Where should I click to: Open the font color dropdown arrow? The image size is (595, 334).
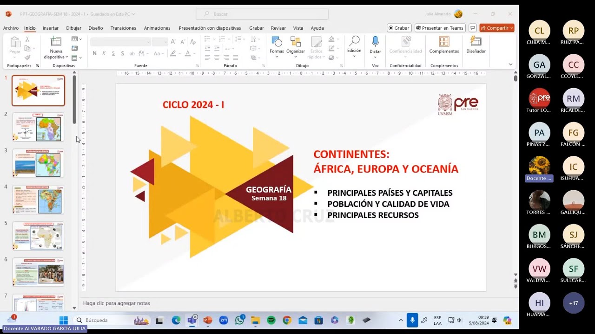tap(194, 53)
